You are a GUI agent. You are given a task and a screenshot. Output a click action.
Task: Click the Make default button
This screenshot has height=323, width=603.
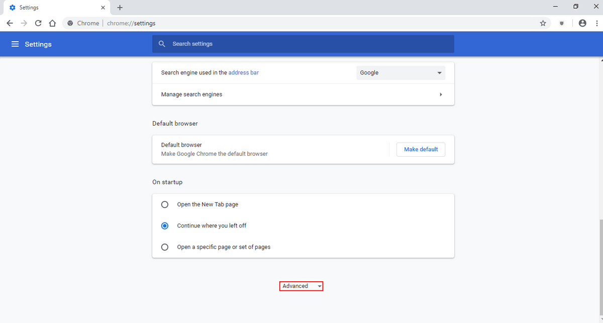pos(421,149)
